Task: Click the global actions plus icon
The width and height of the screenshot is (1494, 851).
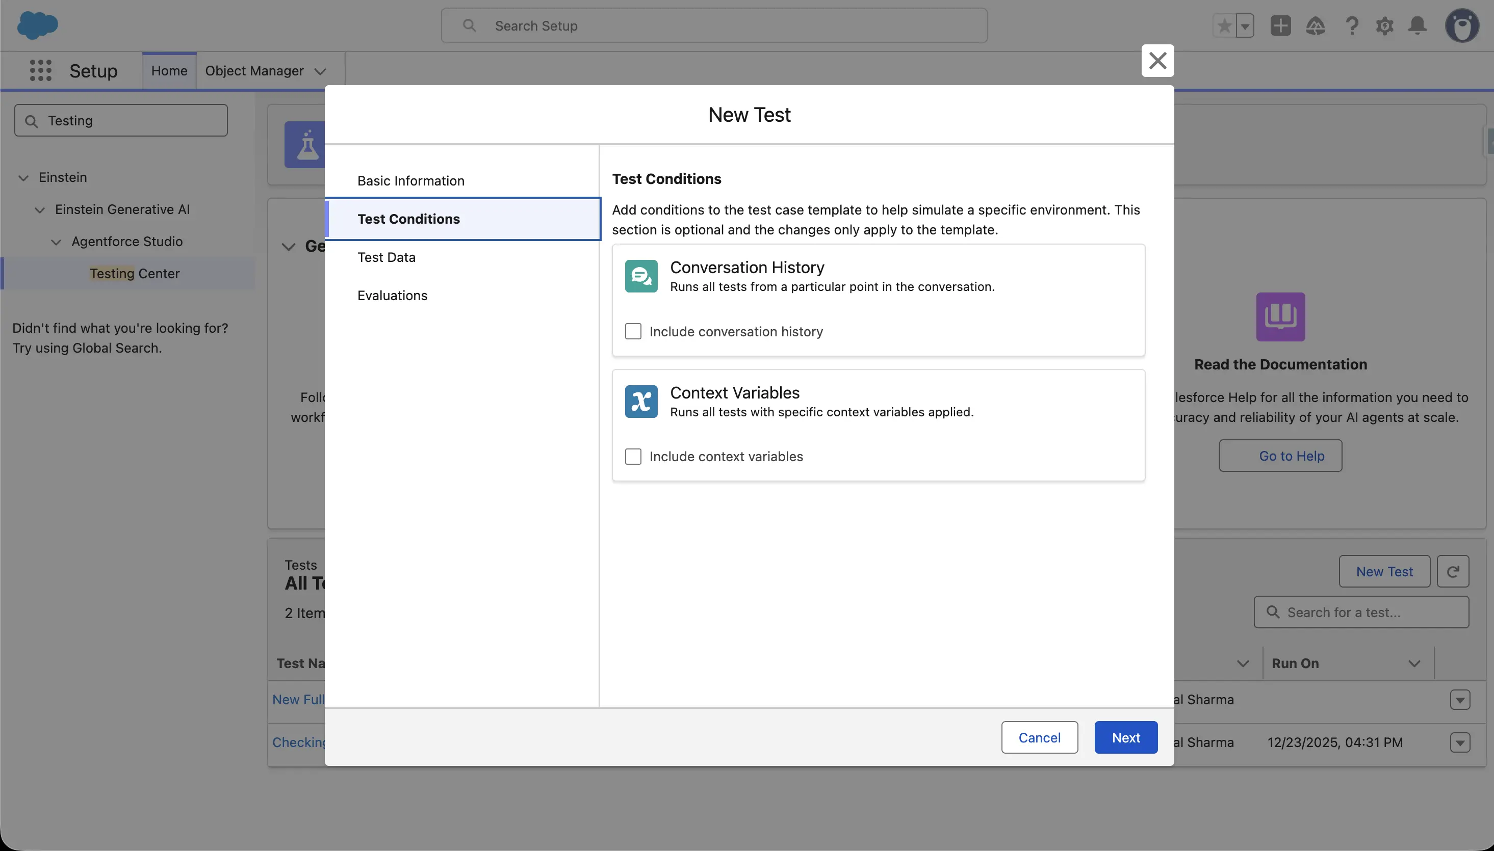Action: click(x=1280, y=25)
